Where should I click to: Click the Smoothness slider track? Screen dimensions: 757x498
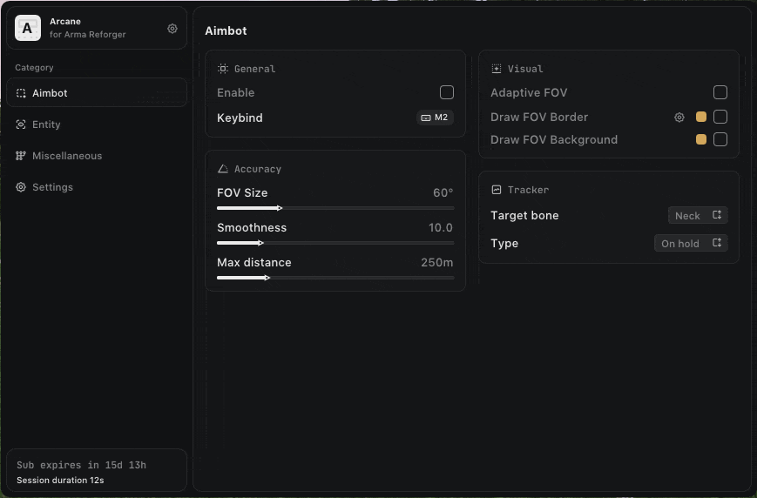[x=335, y=243]
